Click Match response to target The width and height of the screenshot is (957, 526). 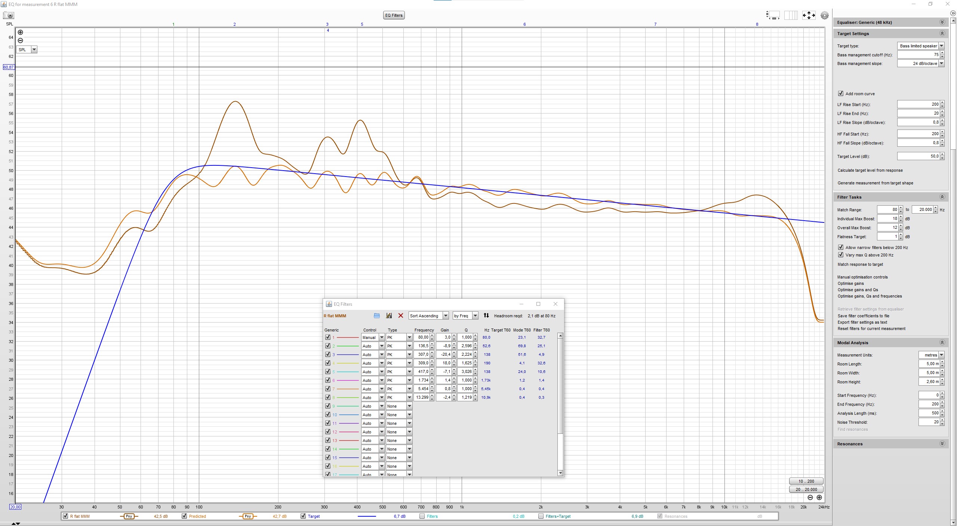tap(860, 264)
